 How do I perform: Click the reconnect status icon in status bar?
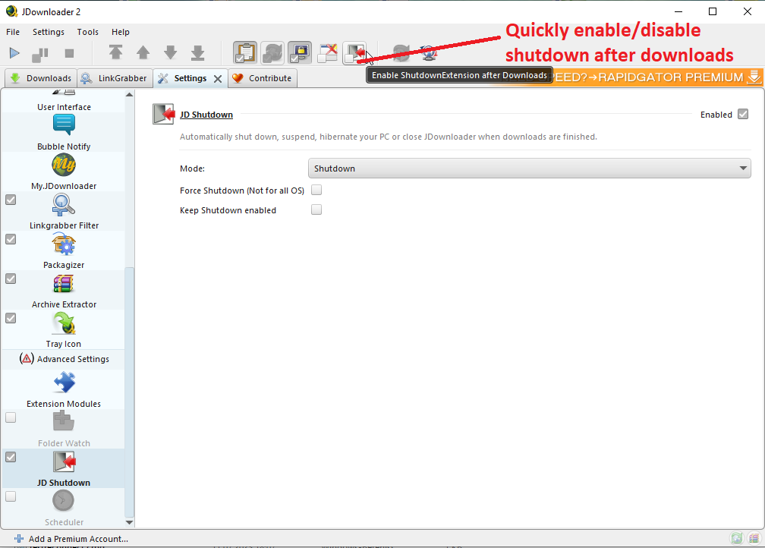point(737,538)
